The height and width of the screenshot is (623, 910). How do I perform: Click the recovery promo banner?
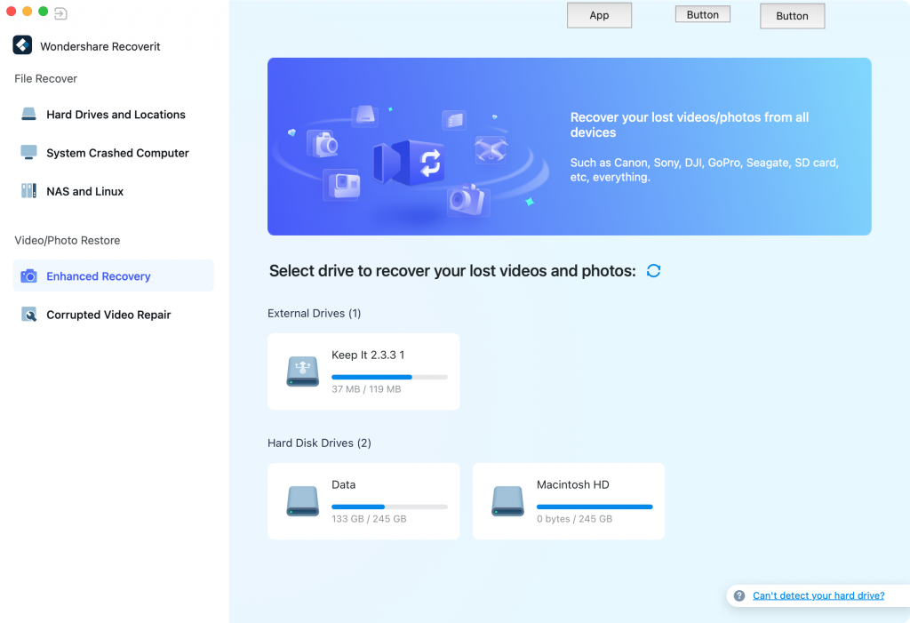tap(569, 146)
